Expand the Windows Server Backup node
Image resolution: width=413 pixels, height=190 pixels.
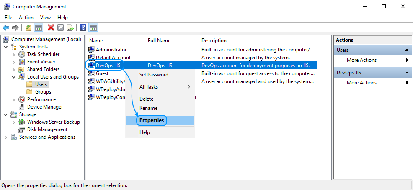coord(14,122)
